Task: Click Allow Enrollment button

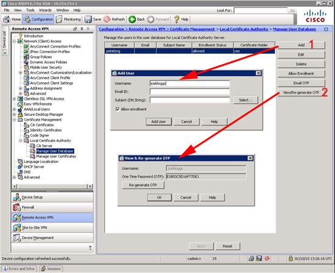Action: [x=301, y=74]
